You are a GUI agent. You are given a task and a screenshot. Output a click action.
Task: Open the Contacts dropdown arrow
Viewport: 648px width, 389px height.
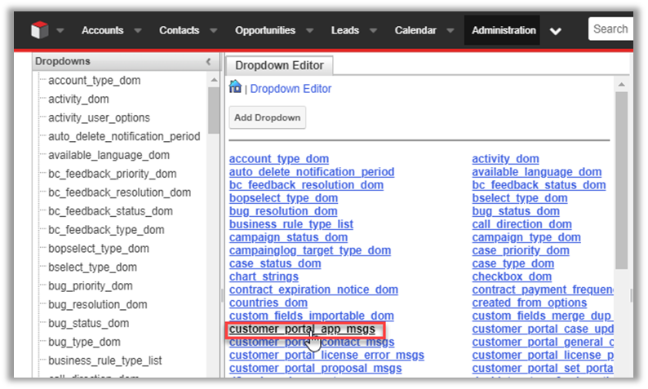coord(213,31)
